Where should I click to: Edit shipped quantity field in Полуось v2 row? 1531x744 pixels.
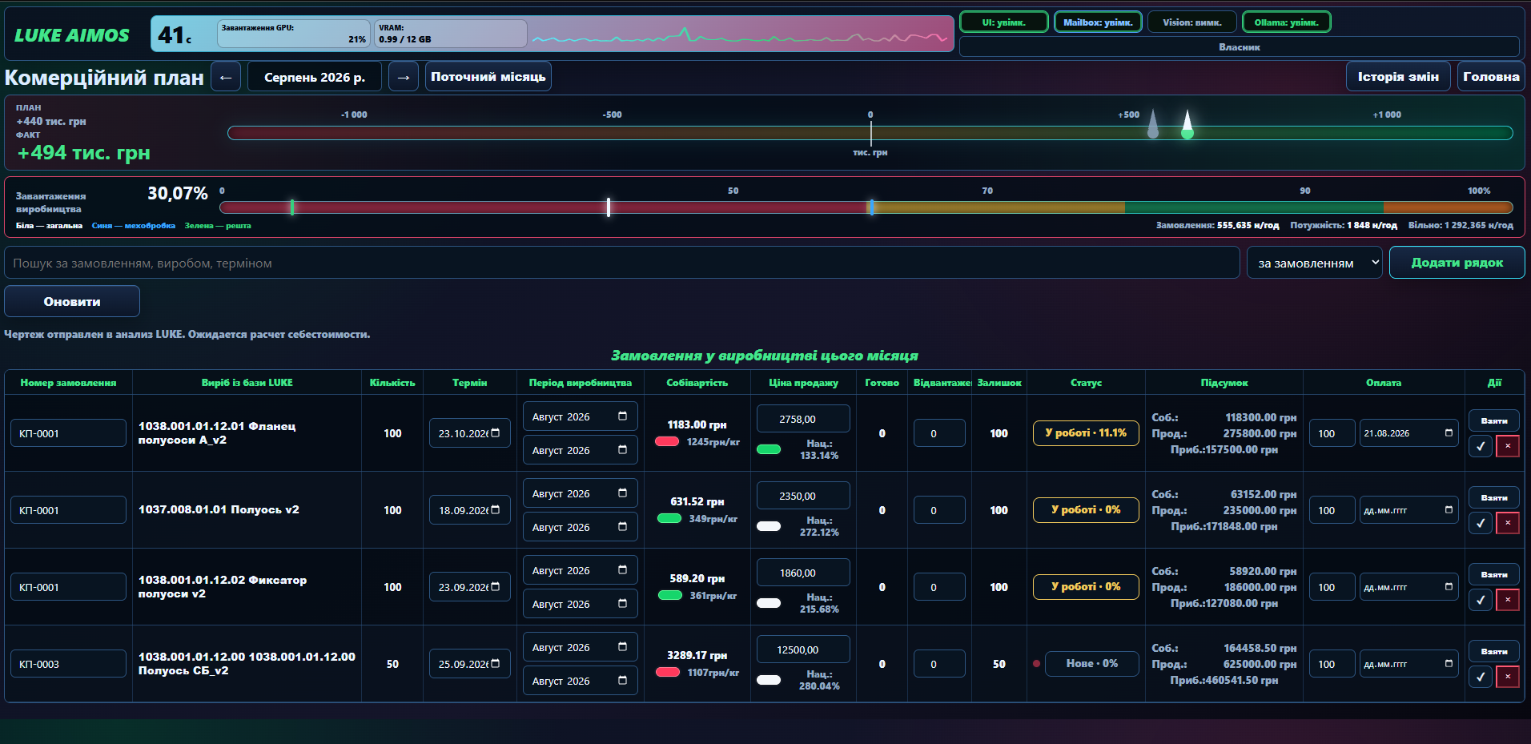point(939,510)
